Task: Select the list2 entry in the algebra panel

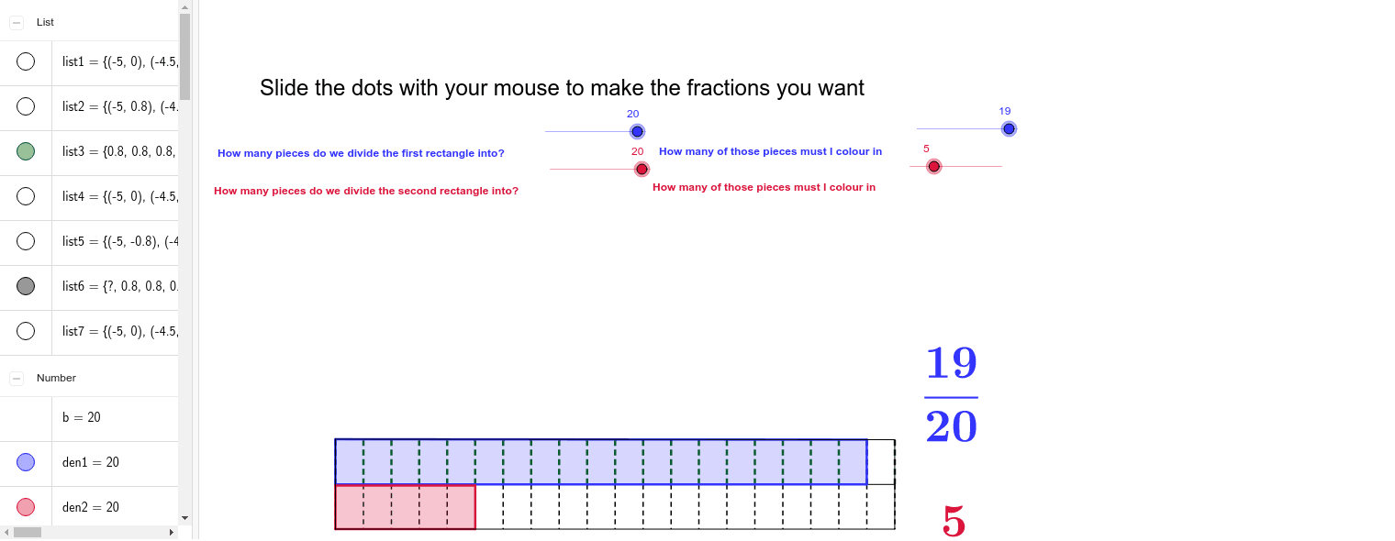Action: tap(115, 106)
